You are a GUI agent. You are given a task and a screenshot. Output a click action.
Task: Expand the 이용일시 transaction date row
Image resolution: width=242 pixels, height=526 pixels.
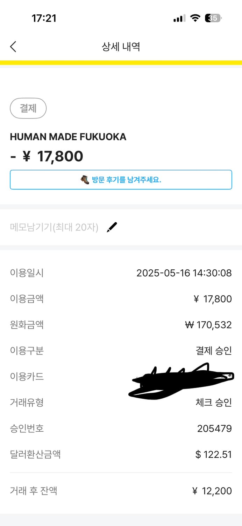coord(121,273)
